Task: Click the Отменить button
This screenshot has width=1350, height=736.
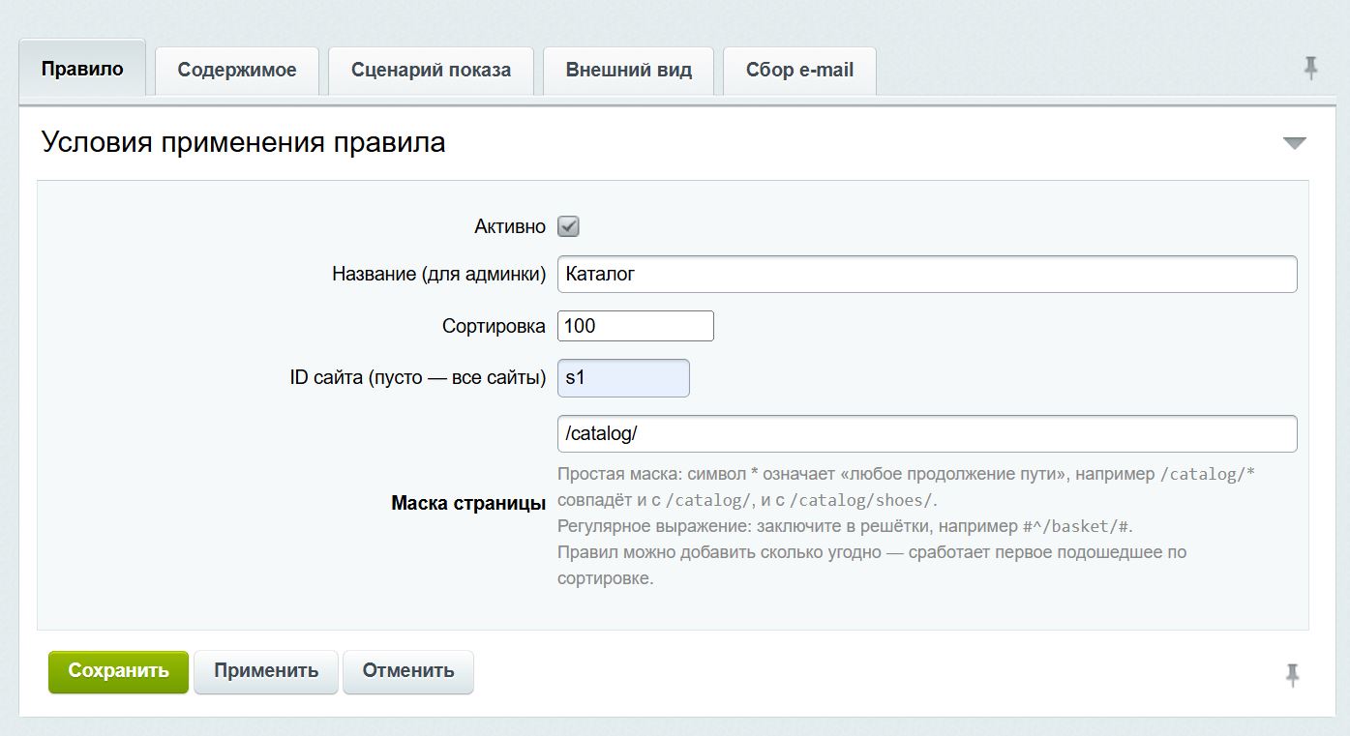Action: pos(408,671)
